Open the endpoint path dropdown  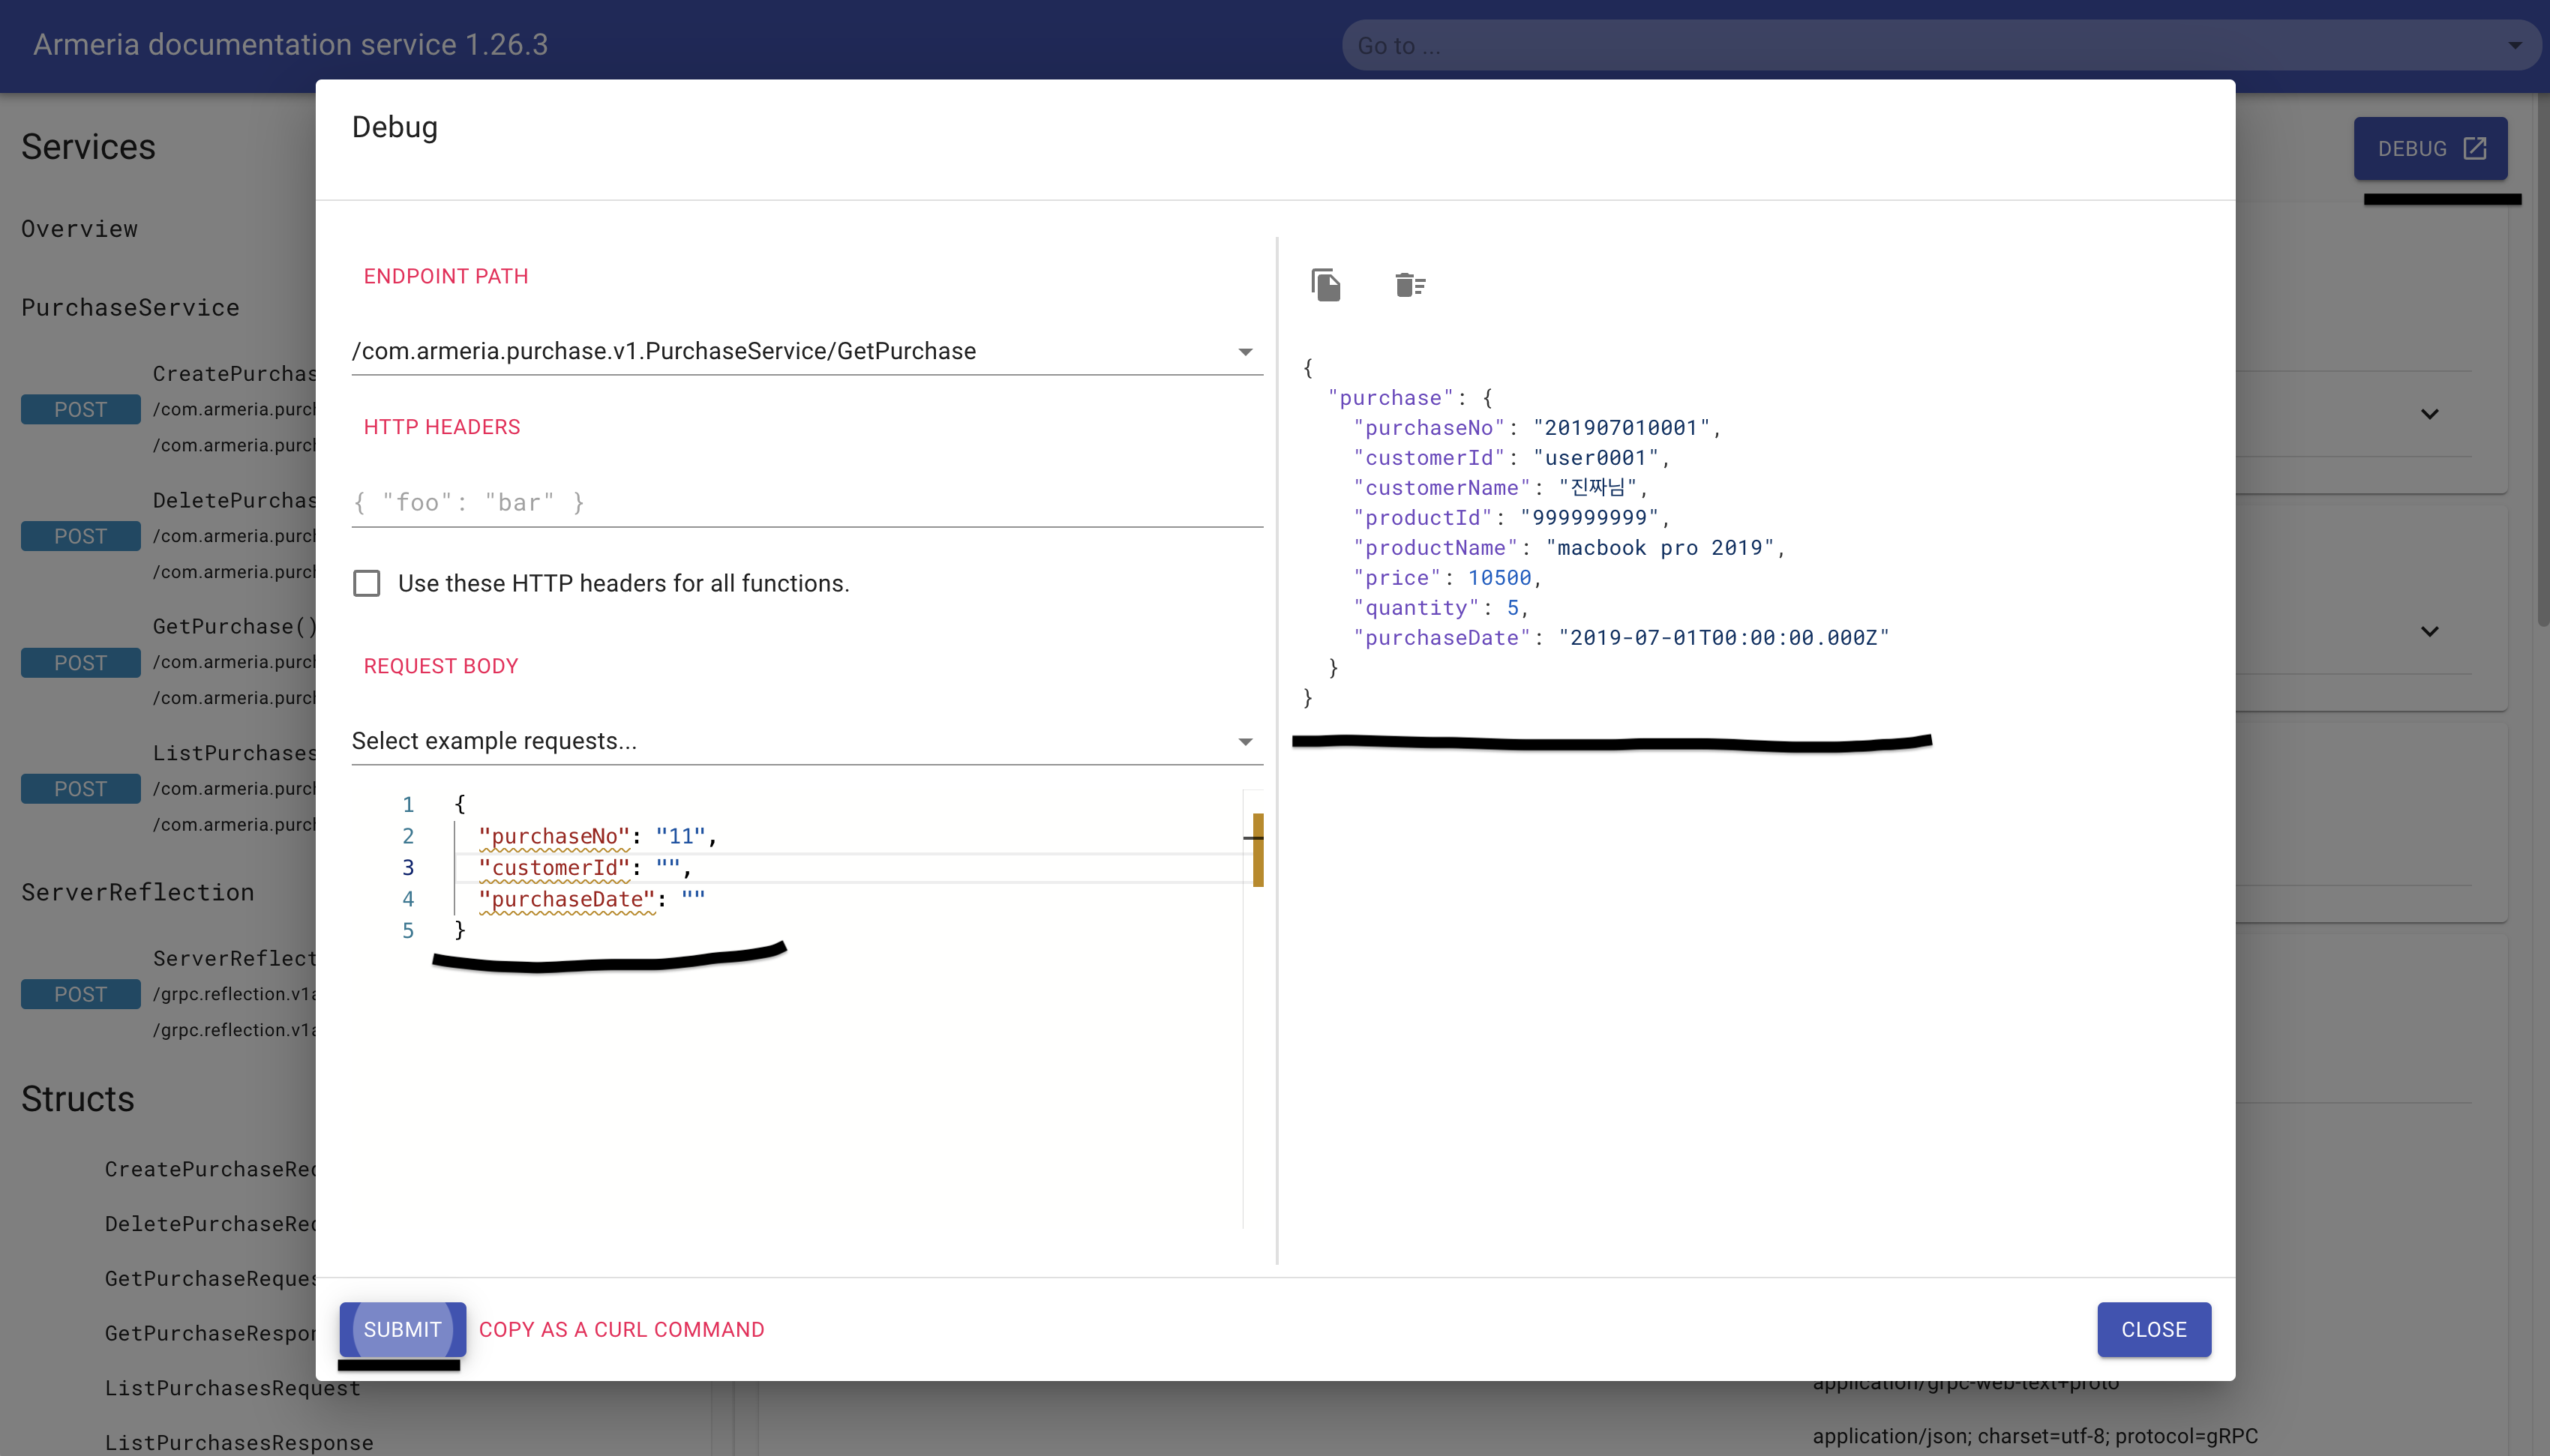(x=1245, y=352)
